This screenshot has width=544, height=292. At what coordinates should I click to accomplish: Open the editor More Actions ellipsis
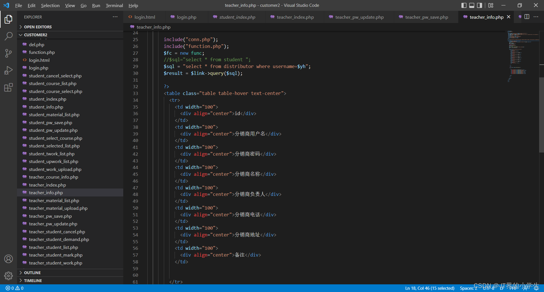(x=536, y=17)
